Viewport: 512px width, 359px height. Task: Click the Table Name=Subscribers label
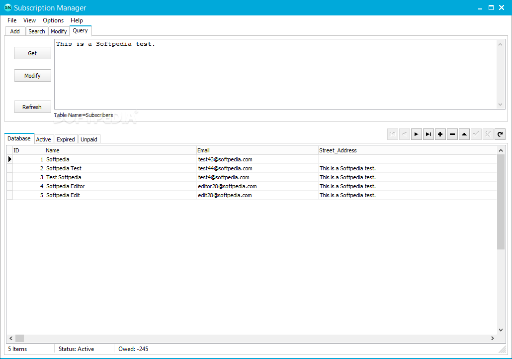84,115
